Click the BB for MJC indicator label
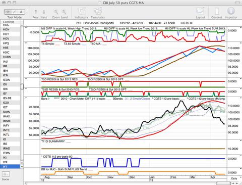The image size is (242, 185). click(x=64, y=169)
